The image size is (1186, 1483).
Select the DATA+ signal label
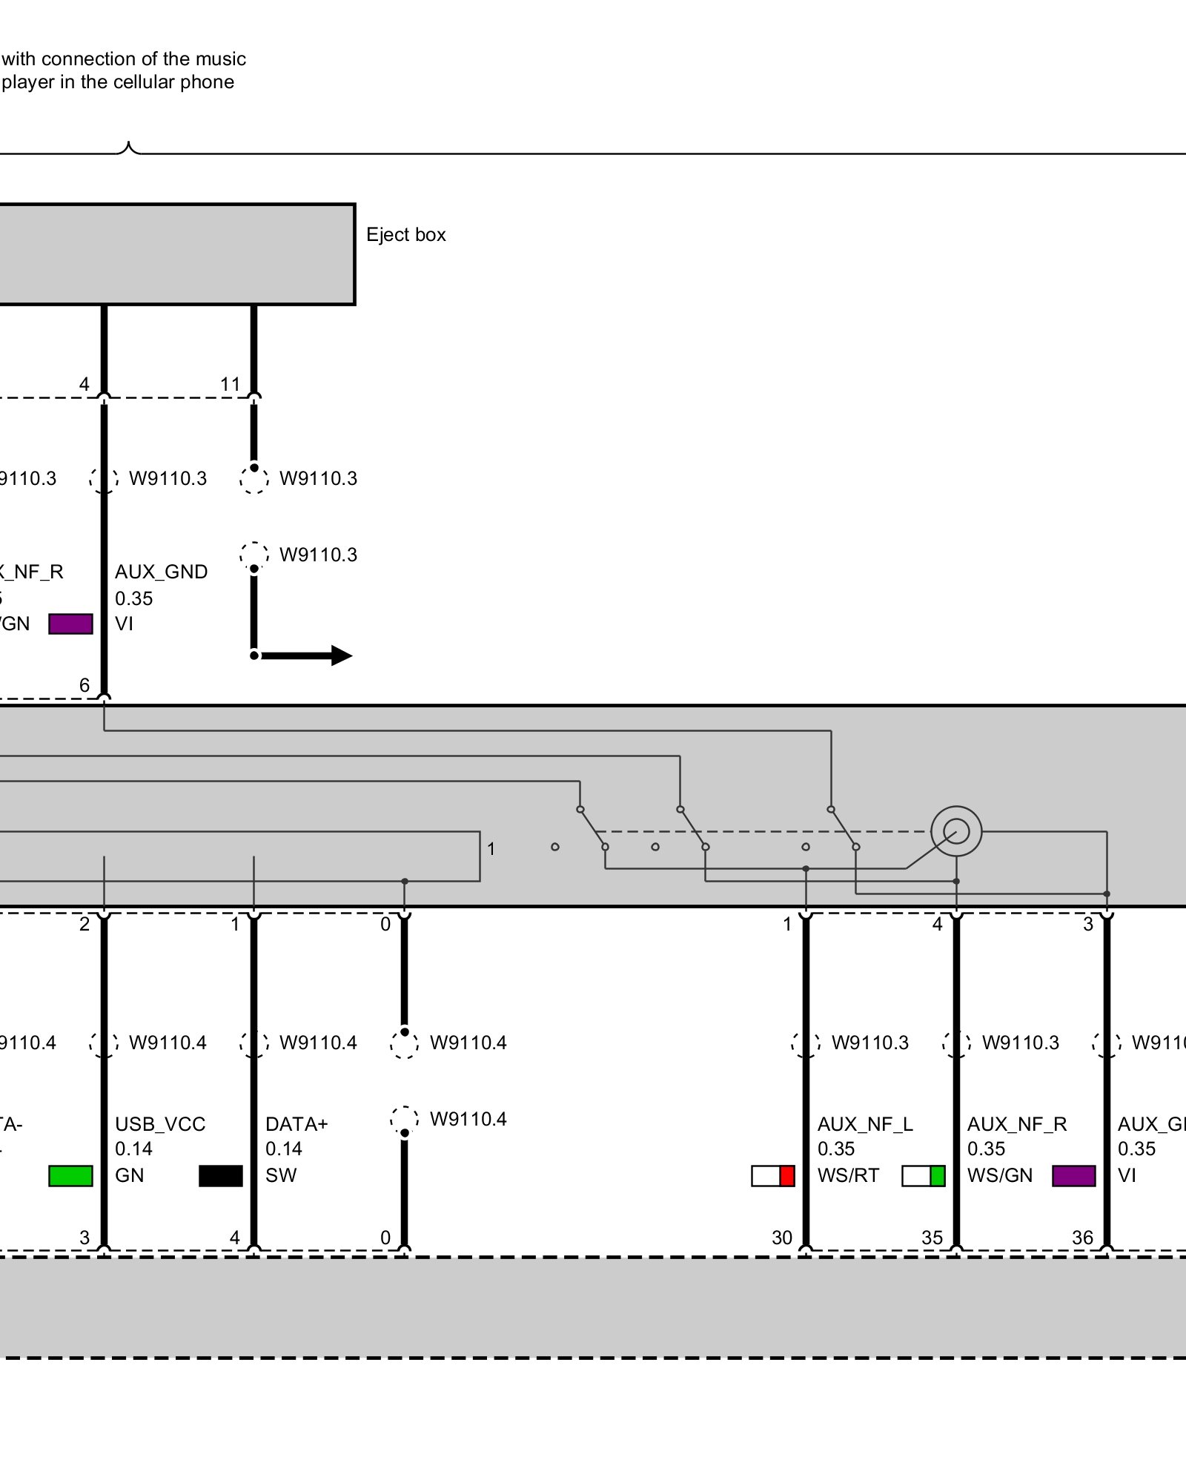tap(296, 1124)
